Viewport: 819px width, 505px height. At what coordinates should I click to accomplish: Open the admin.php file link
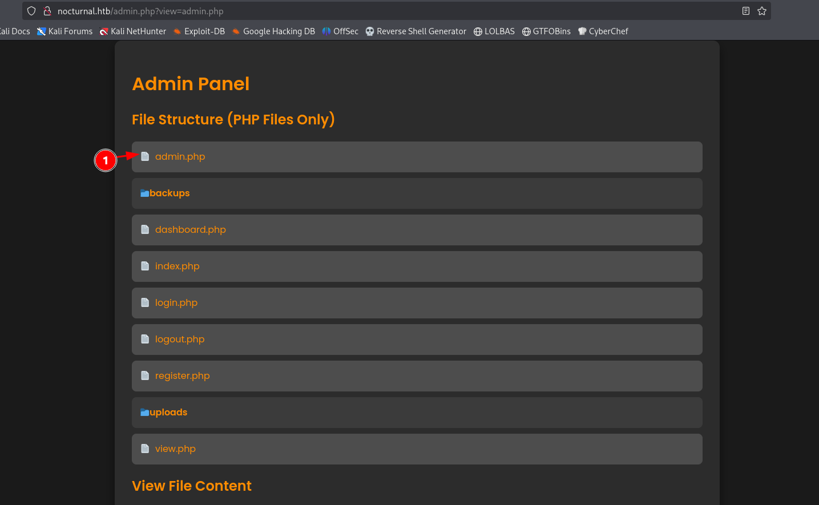(180, 156)
